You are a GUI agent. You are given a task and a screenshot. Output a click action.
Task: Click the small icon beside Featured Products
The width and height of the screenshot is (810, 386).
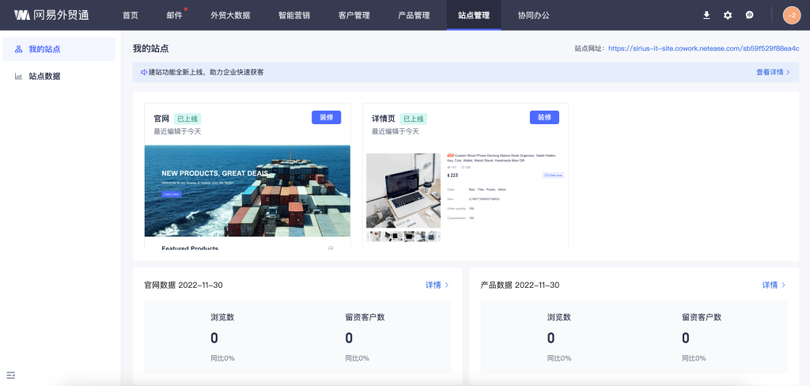tap(331, 248)
